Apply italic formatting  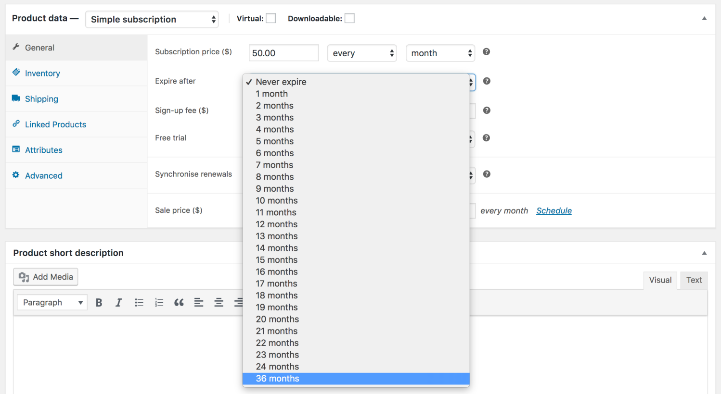118,302
